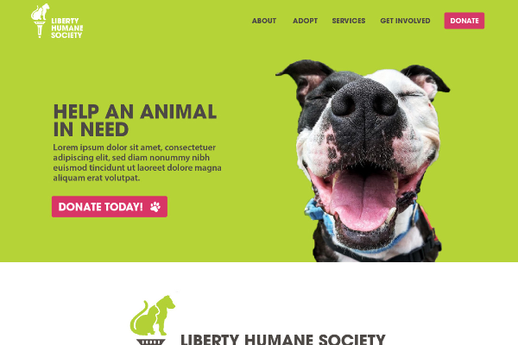Click the dog's red harness strap

429,223
